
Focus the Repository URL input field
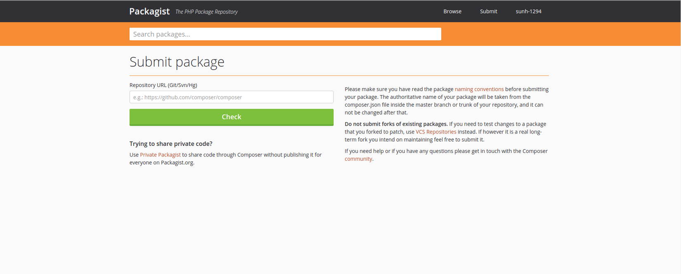tap(232, 97)
